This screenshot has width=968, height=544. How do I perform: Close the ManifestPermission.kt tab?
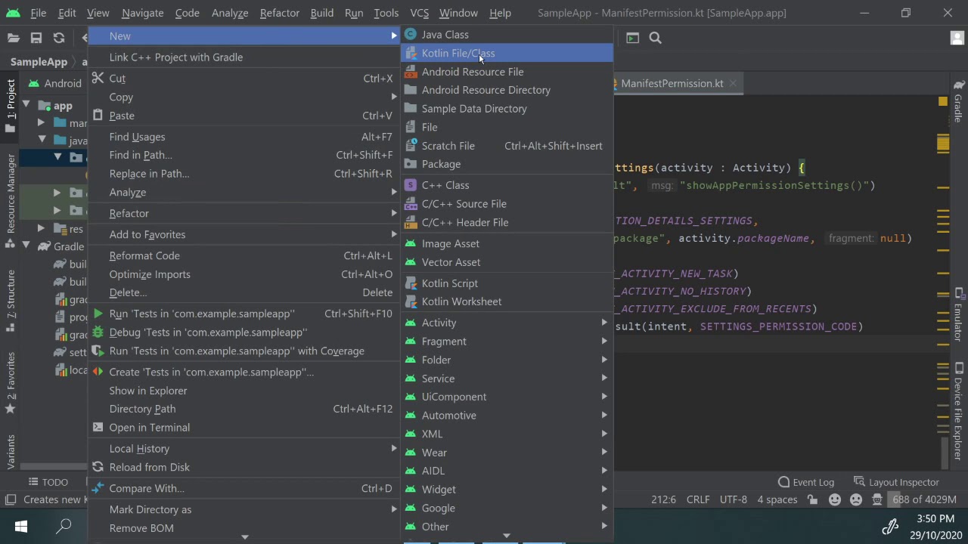[x=733, y=83]
